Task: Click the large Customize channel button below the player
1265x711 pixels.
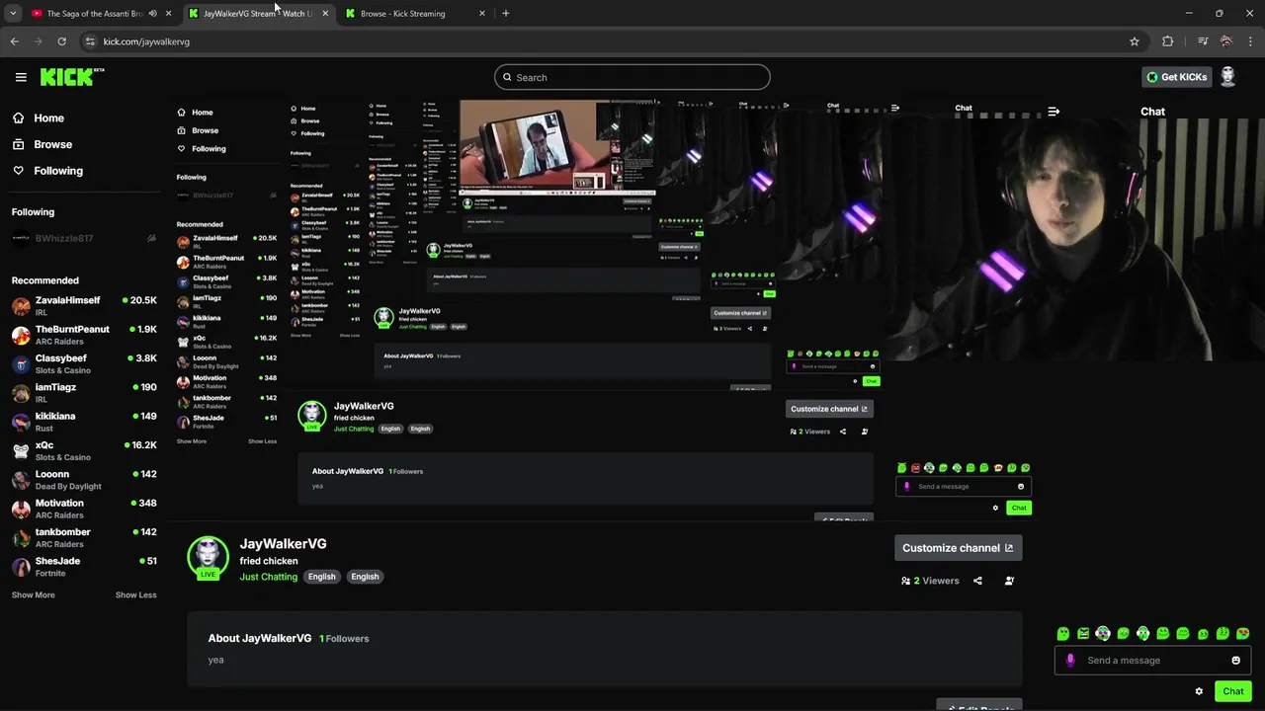Action: [958, 548]
